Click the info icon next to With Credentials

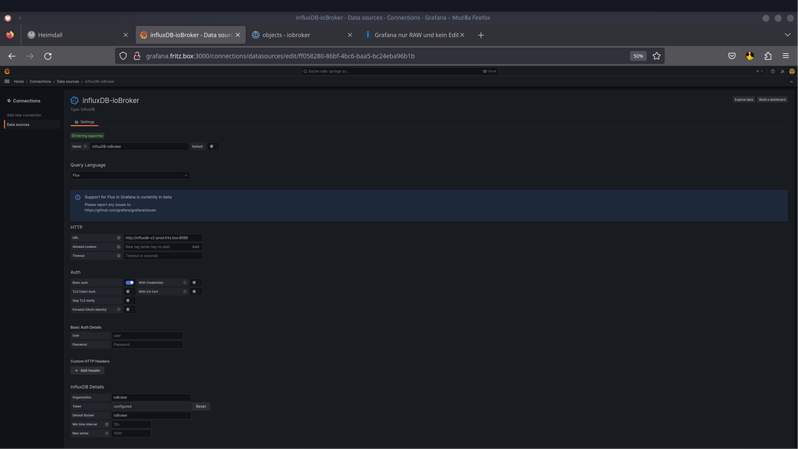pyautogui.click(x=185, y=283)
